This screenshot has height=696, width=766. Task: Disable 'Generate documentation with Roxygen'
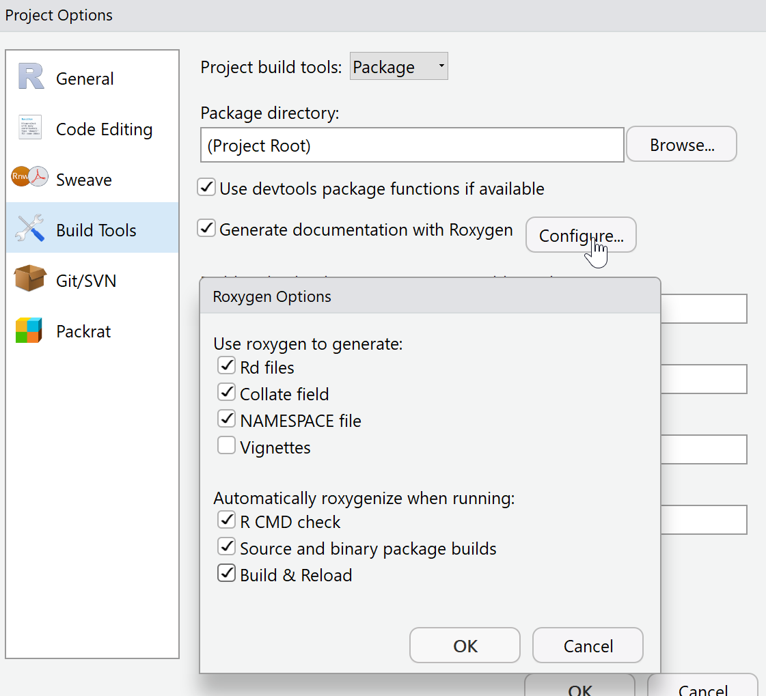point(206,229)
